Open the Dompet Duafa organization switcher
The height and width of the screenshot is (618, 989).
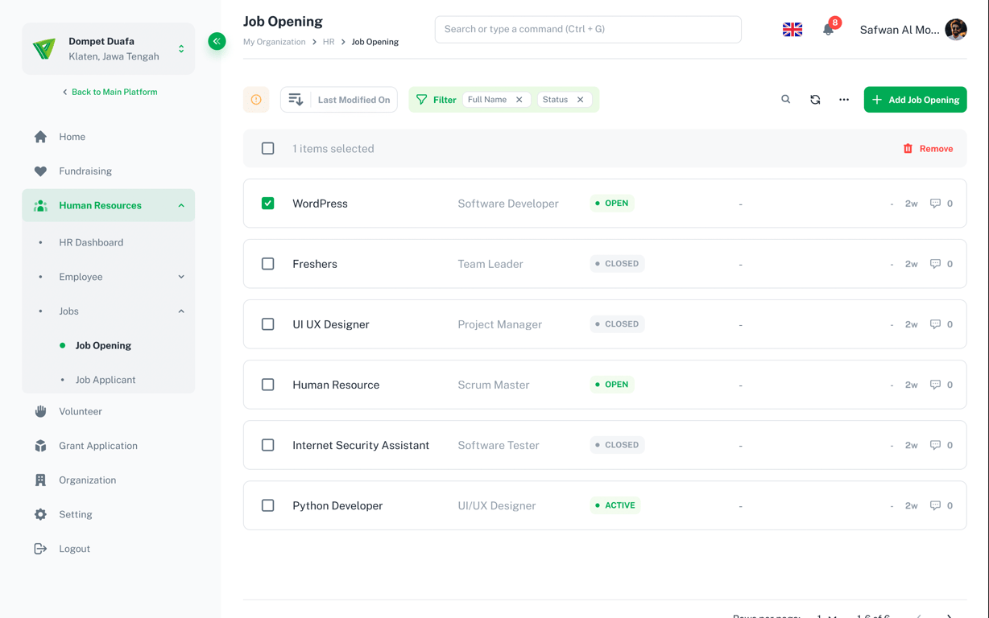pos(181,49)
